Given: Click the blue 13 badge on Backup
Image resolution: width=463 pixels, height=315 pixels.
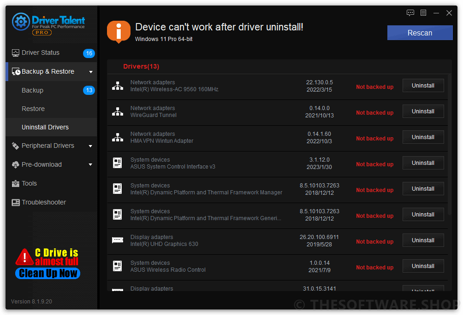Looking at the screenshot, I should pos(89,90).
